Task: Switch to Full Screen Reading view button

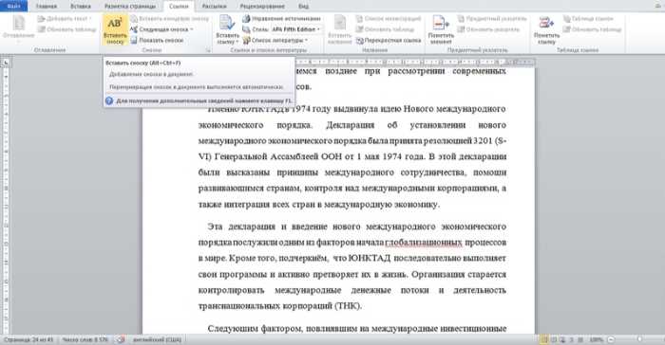Action: pyautogui.click(x=554, y=339)
